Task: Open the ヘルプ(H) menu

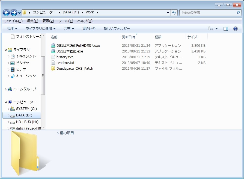Action: 85,21
